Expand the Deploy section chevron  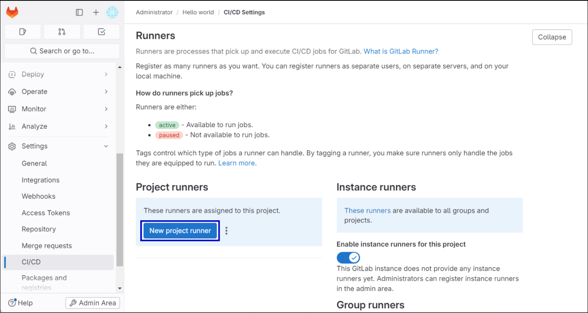tap(106, 74)
